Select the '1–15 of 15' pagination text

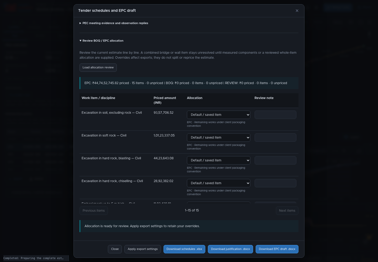[192, 210]
